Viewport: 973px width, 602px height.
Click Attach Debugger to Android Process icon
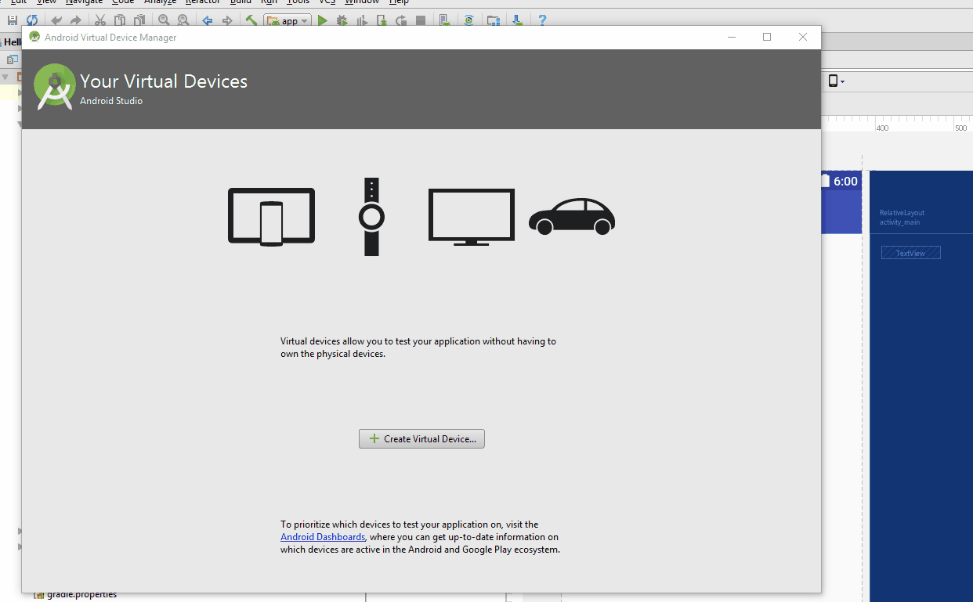[382, 20]
